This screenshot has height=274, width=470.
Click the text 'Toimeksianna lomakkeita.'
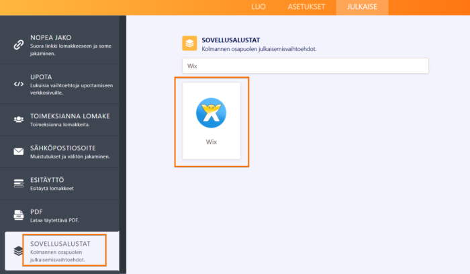[60, 124]
